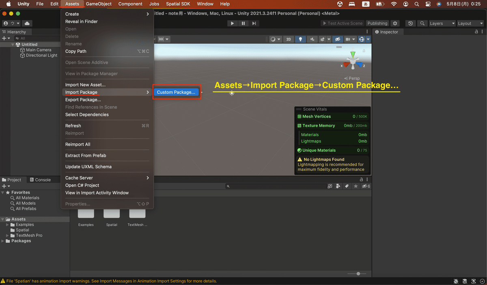This screenshot has height=285, width=487.
Task: Select Main Camera in Hierarchy
Action: click(39, 50)
